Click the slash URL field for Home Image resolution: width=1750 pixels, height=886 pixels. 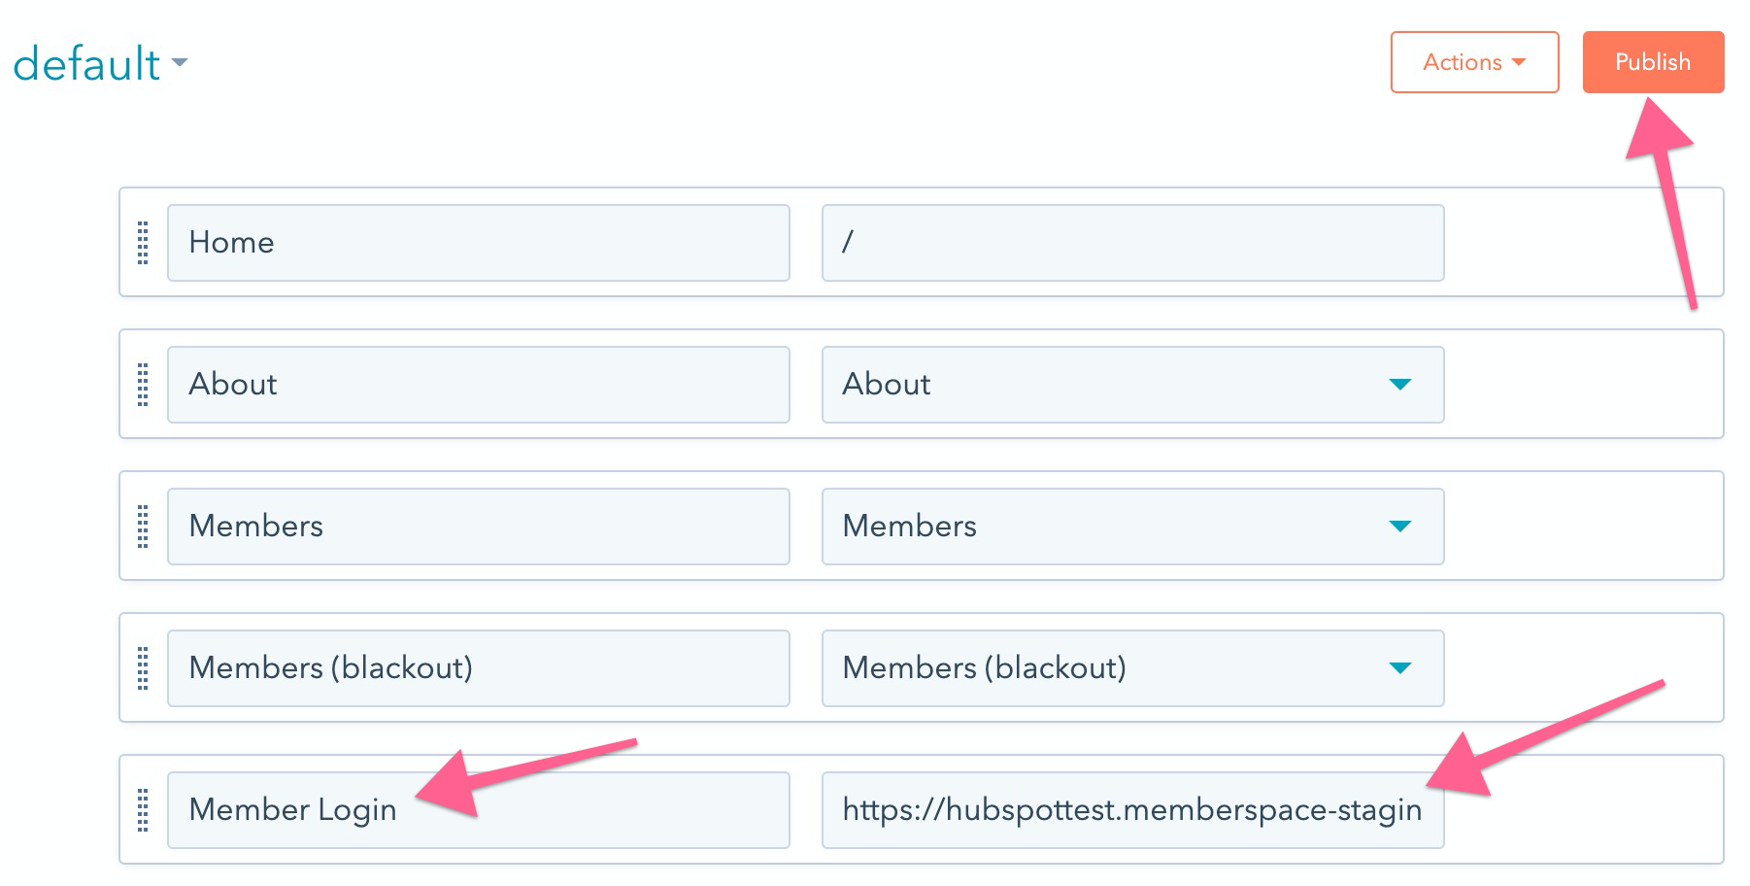point(1131,243)
